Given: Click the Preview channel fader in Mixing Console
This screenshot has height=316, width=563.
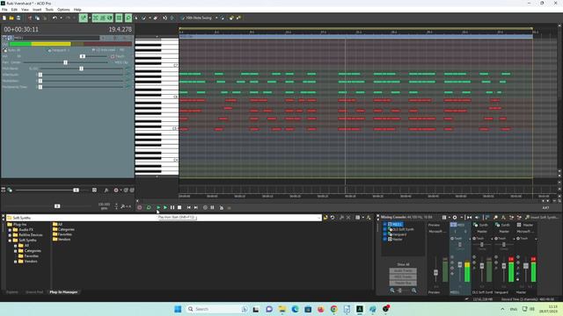Looking at the screenshot, I should pos(435,273).
